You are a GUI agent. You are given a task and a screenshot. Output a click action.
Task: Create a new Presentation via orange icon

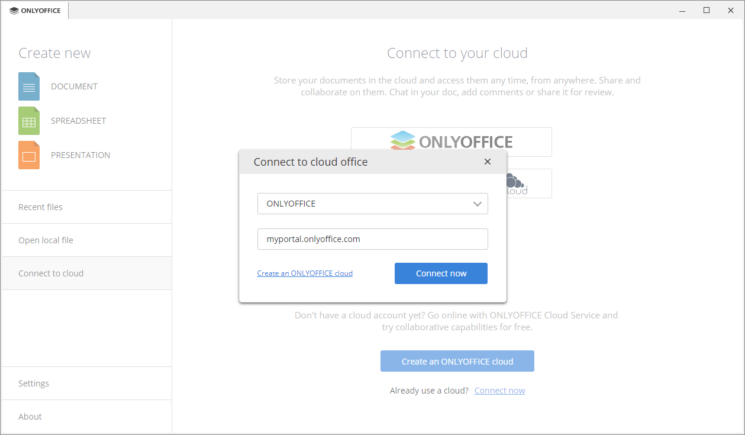[29, 155]
